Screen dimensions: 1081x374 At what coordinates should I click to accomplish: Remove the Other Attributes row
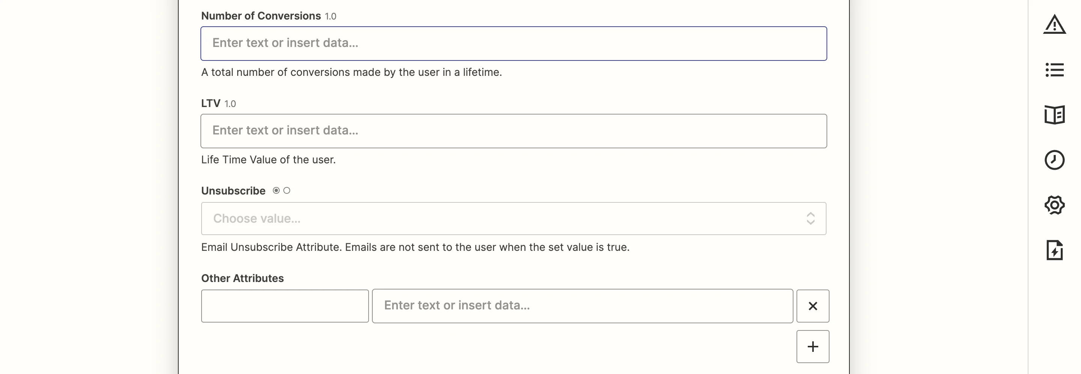click(x=812, y=306)
